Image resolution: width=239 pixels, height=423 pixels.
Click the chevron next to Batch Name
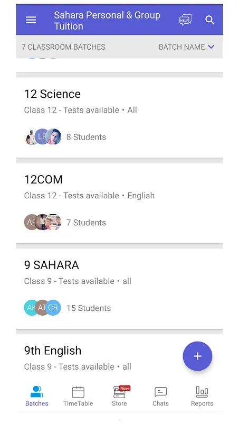click(x=211, y=47)
